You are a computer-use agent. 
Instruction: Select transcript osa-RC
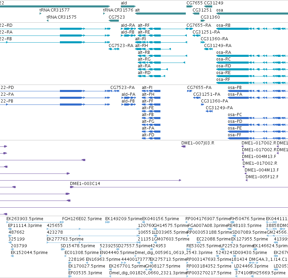pos(224,59)
